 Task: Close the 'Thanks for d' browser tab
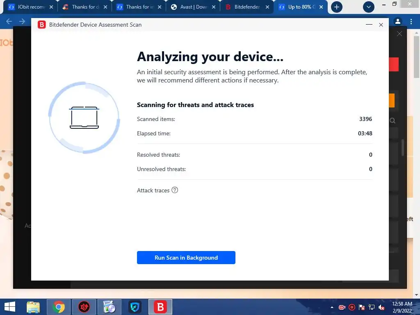[105, 7]
